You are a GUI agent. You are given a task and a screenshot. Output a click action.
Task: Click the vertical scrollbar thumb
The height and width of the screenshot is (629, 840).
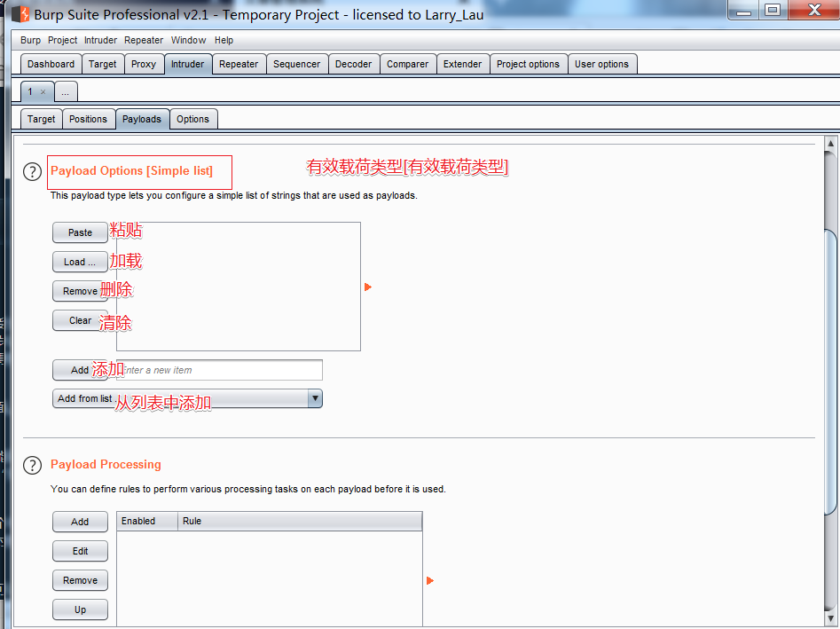coord(831,373)
